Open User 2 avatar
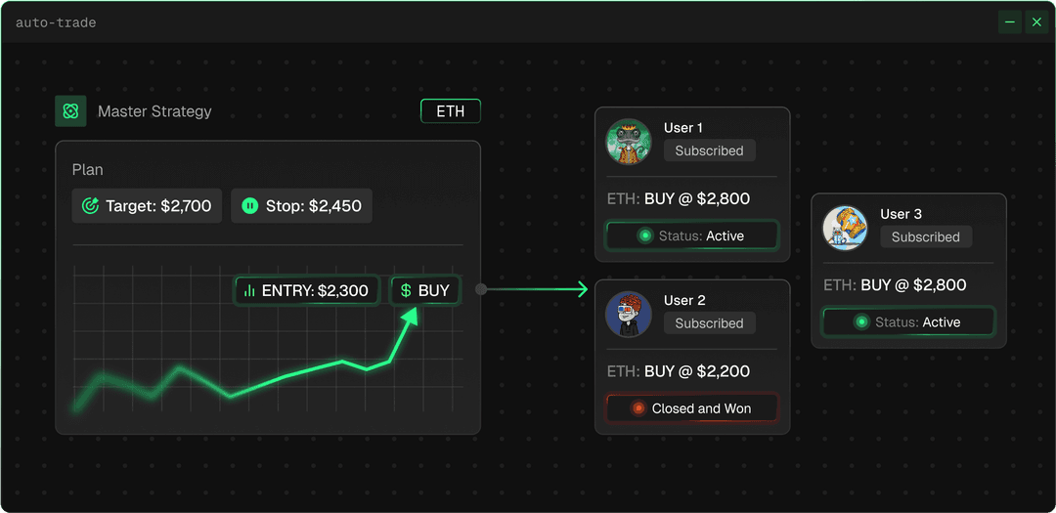This screenshot has height=513, width=1056. [x=629, y=314]
